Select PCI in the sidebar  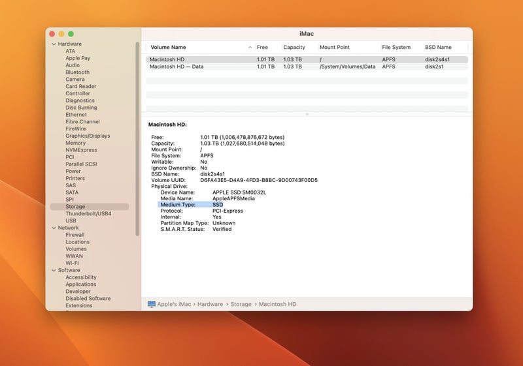(70, 157)
